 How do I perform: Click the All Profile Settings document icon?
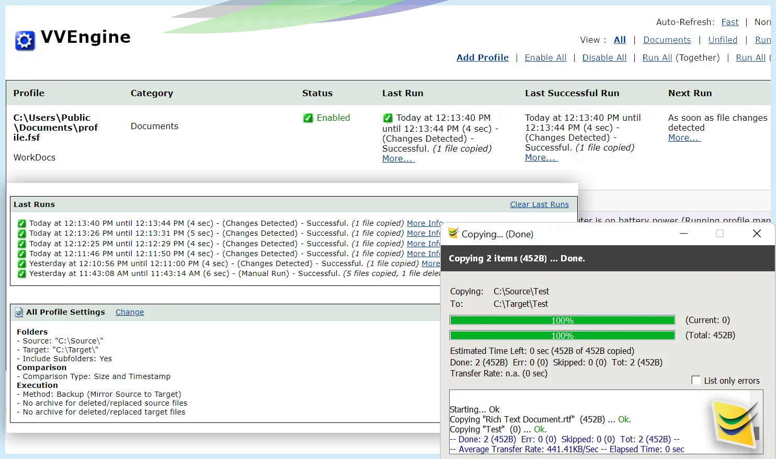(x=19, y=312)
